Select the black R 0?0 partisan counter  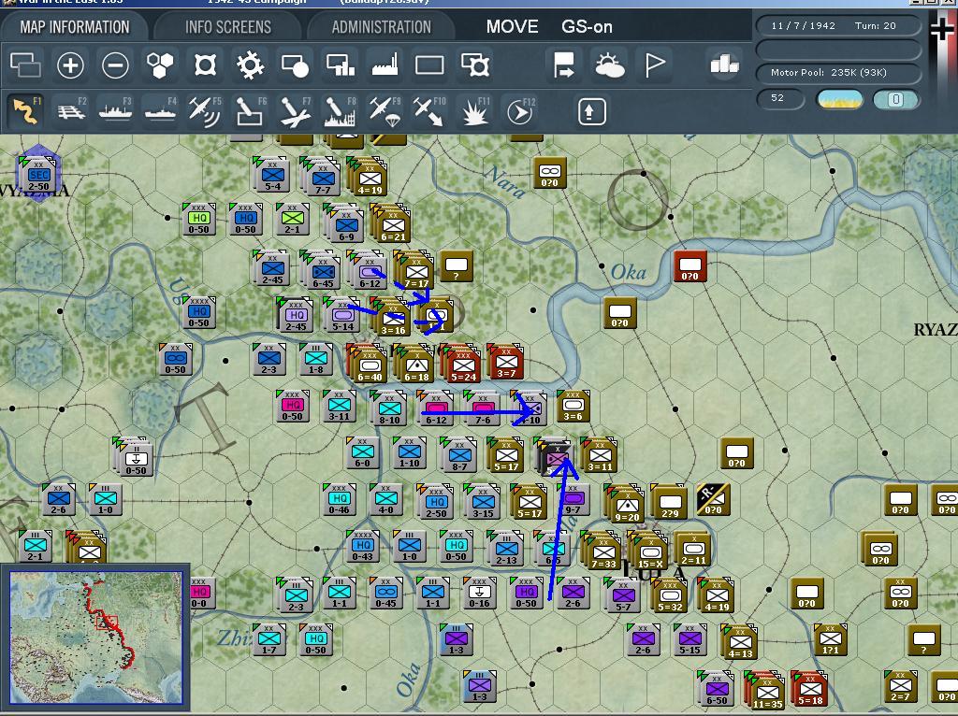(x=713, y=499)
